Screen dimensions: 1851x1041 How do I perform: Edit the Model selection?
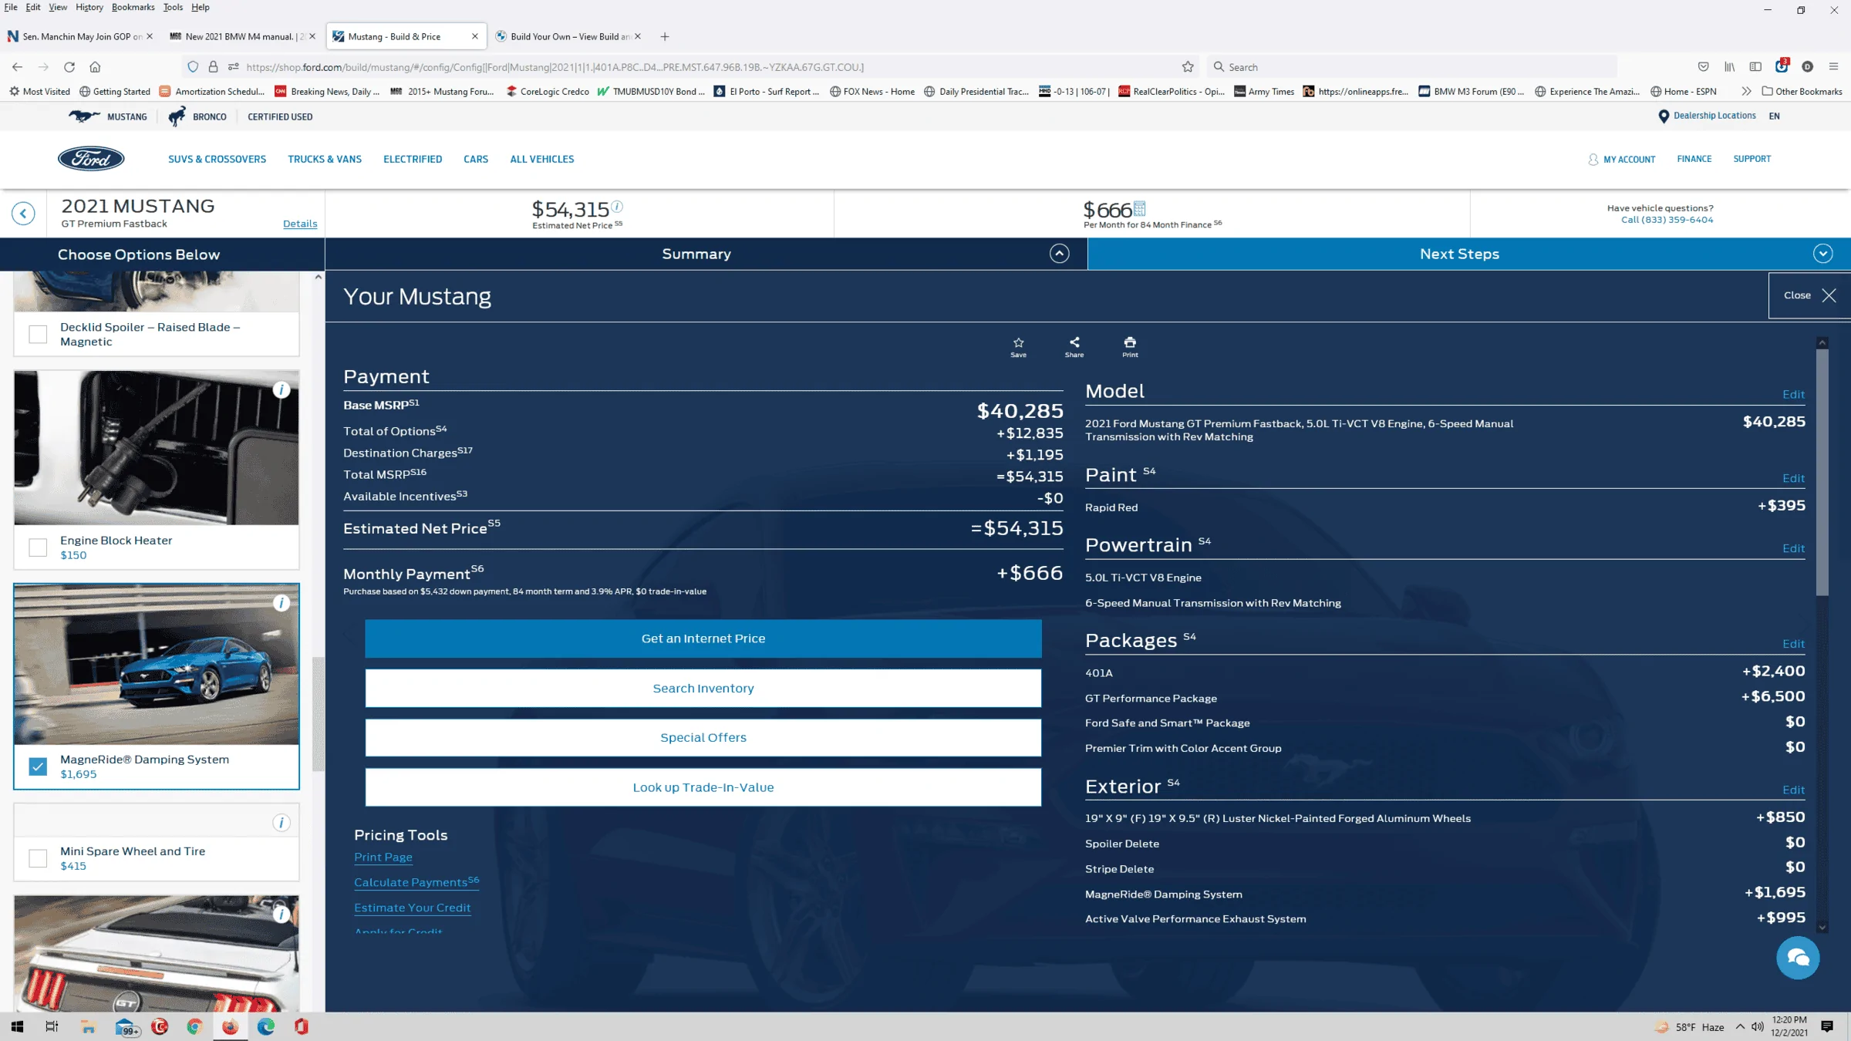(1793, 394)
